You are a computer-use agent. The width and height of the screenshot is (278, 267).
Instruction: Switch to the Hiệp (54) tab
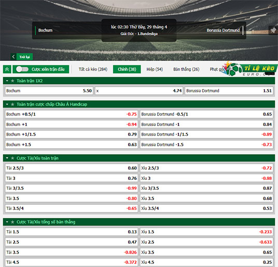155,69
